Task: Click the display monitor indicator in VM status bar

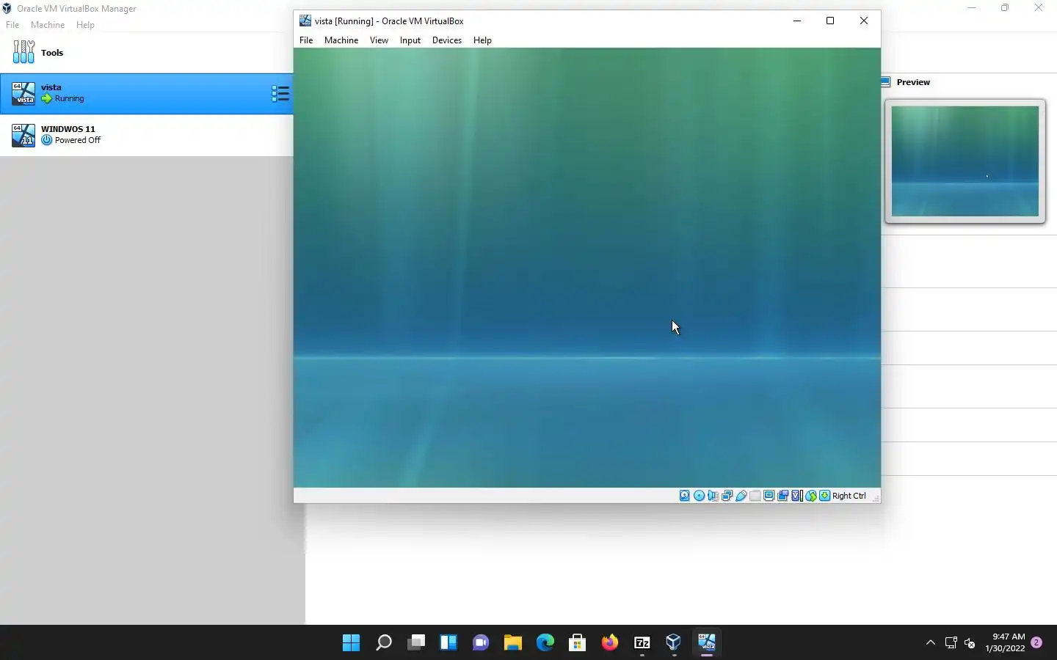Action: (x=769, y=496)
